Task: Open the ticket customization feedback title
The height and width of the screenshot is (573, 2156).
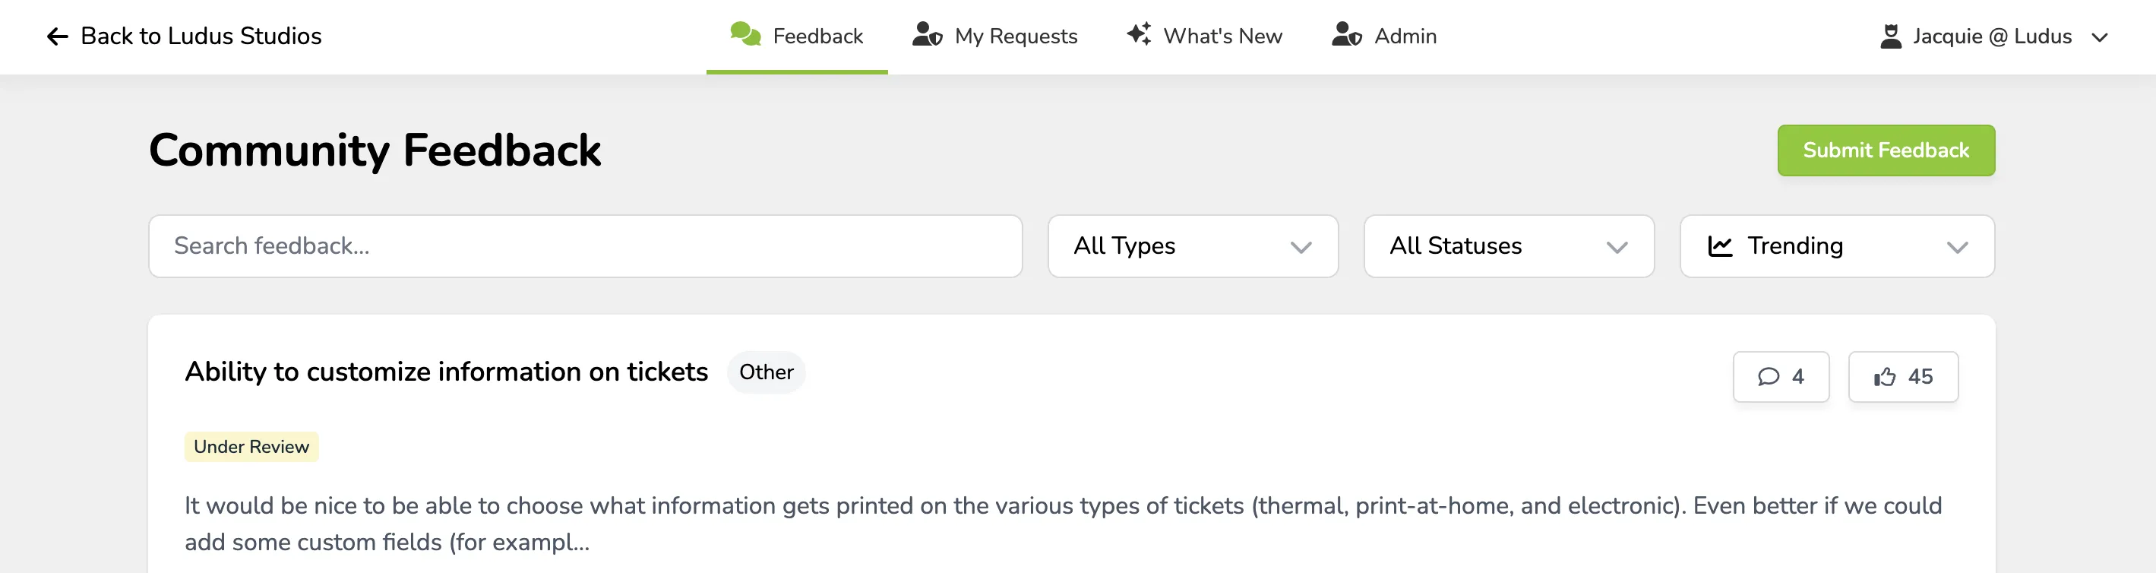Action: 446,372
